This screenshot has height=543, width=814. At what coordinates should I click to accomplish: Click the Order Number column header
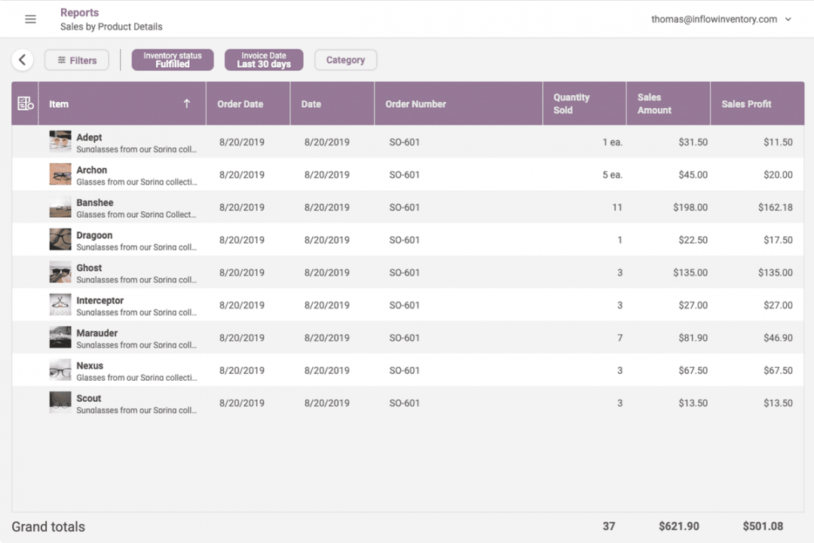coord(415,103)
